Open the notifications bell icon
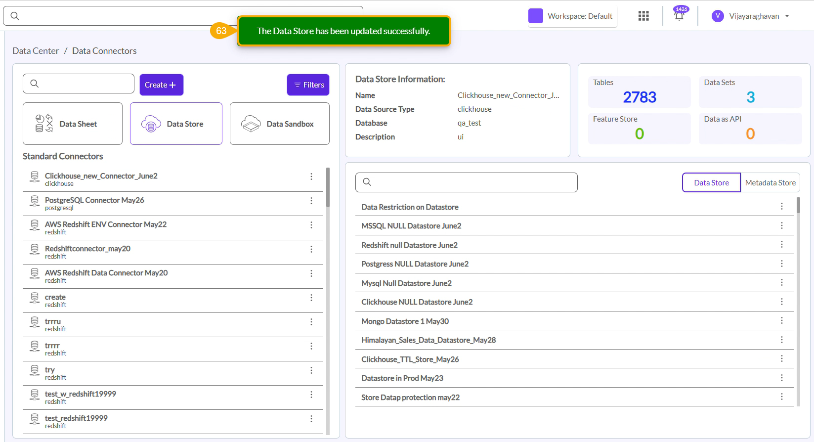This screenshot has width=814, height=442. pos(679,16)
